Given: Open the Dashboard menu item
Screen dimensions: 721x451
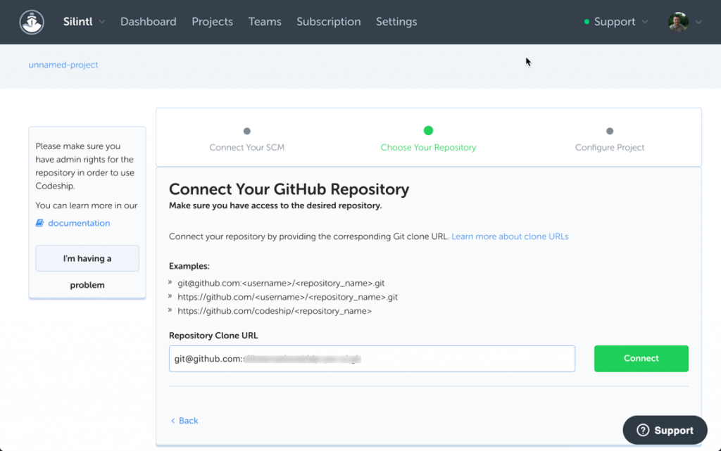Looking at the screenshot, I should (148, 22).
